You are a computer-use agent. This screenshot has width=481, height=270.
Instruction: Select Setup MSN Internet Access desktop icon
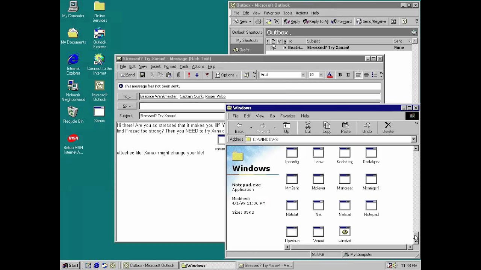[x=73, y=144]
